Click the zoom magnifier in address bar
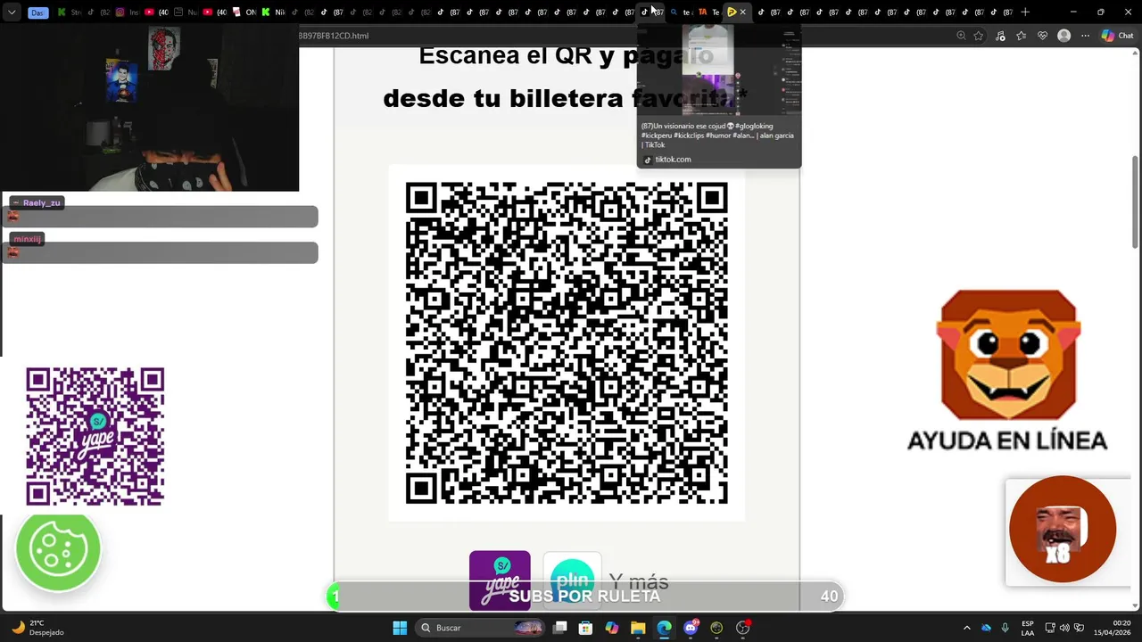 tap(961, 36)
